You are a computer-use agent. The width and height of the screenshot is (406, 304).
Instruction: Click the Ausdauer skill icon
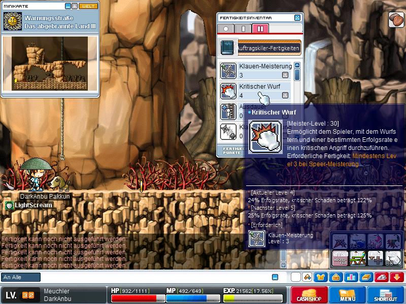click(x=228, y=110)
